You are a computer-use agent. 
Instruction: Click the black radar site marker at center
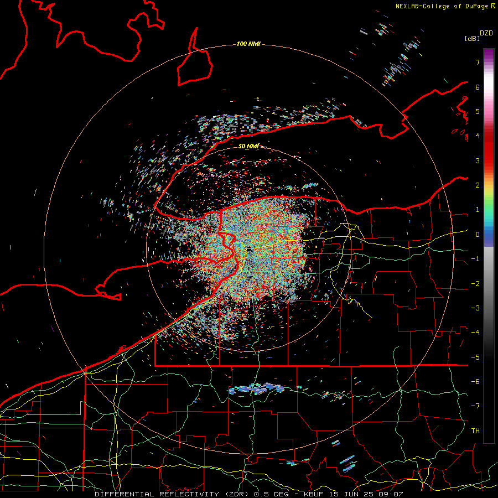click(x=249, y=249)
